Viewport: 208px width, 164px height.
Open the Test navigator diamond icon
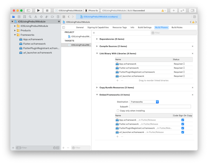tap(41, 17)
